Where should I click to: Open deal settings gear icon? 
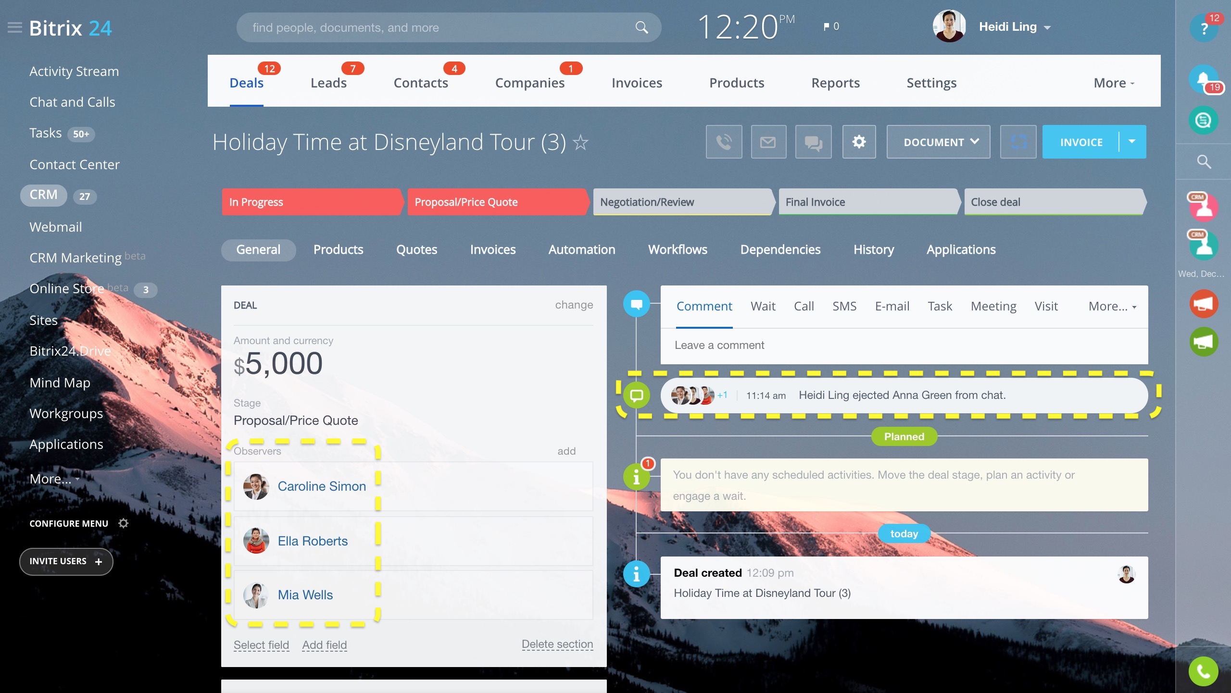(x=859, y=142)
